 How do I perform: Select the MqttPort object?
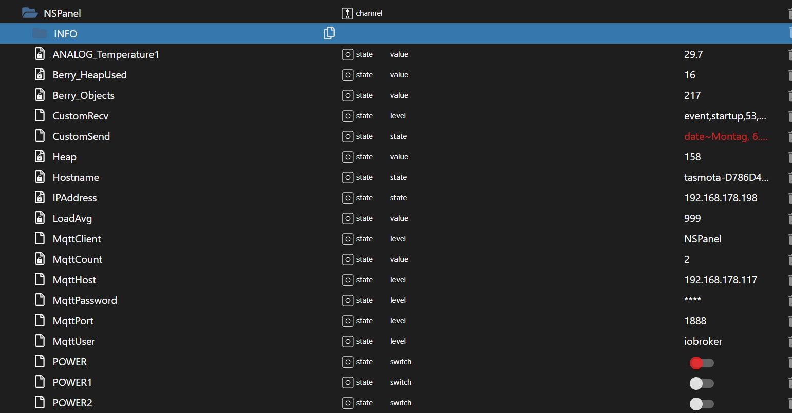click(x=73, y=321)
